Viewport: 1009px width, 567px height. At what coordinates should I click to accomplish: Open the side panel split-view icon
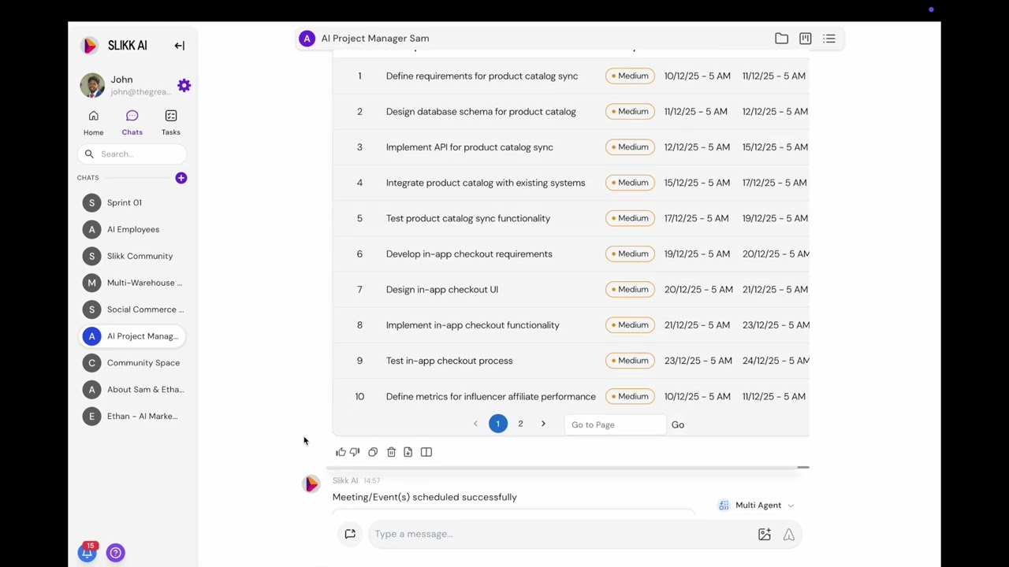click(x=426, y=452)
